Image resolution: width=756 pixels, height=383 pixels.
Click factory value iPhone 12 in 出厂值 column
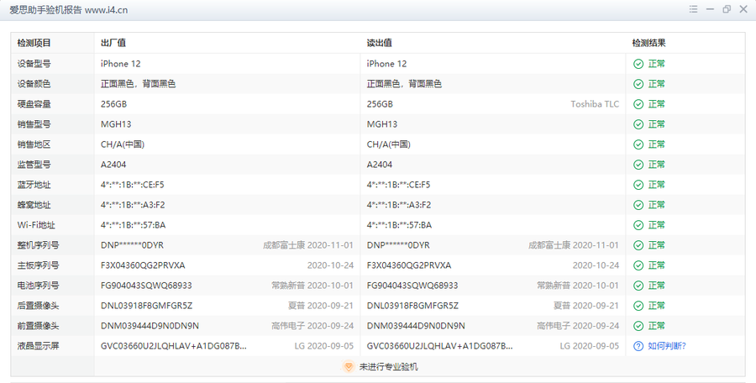click(120, 64)
